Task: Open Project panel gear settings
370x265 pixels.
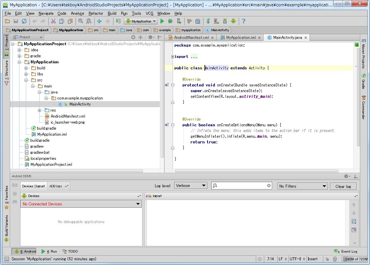Action: tap(151, 37)
